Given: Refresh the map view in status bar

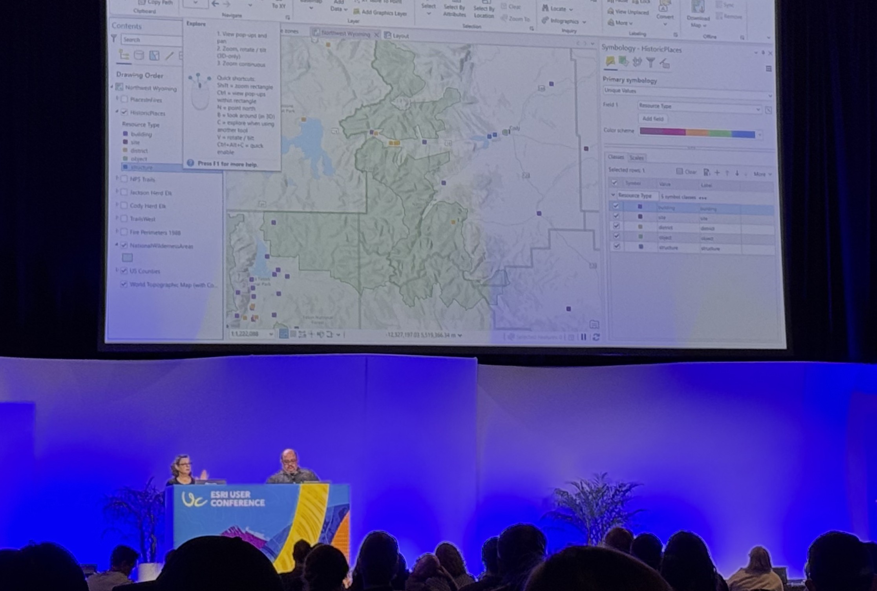Looking at the screenshot, I should [596, 337].
